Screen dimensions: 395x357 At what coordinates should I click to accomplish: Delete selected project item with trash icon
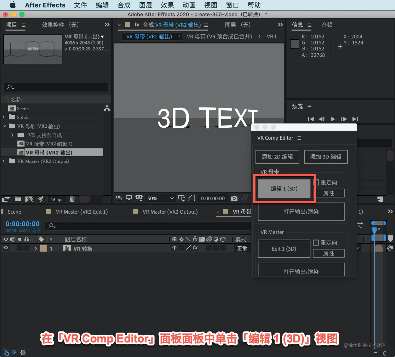(72, 199)
